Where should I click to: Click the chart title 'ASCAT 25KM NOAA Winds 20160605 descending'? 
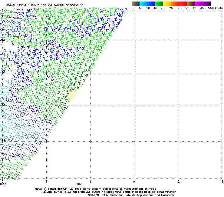pyautogui.click(x=44, y=5)
